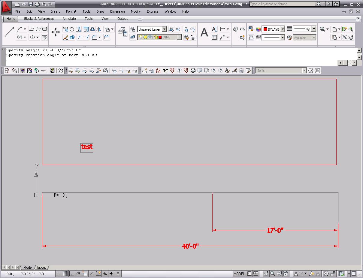Select the Rotate tool

pyautogui.click(x=72, y=29)
